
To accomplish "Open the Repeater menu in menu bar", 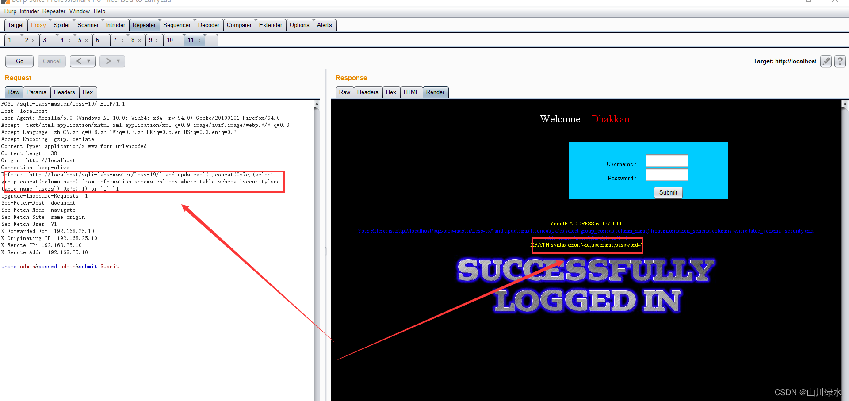I will (54, 11).
